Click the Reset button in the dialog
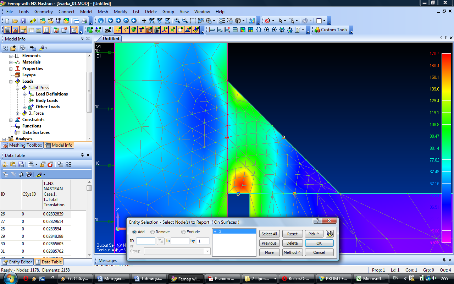The image size is (454, 284). [292, 234]
